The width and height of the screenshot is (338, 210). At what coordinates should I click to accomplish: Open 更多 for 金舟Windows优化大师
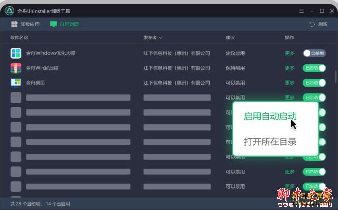pos(290,53)
